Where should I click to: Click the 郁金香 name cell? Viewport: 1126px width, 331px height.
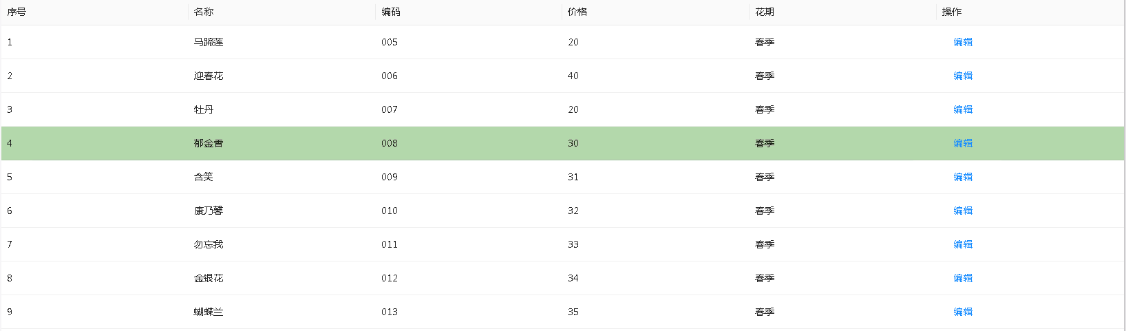(209, 143)
